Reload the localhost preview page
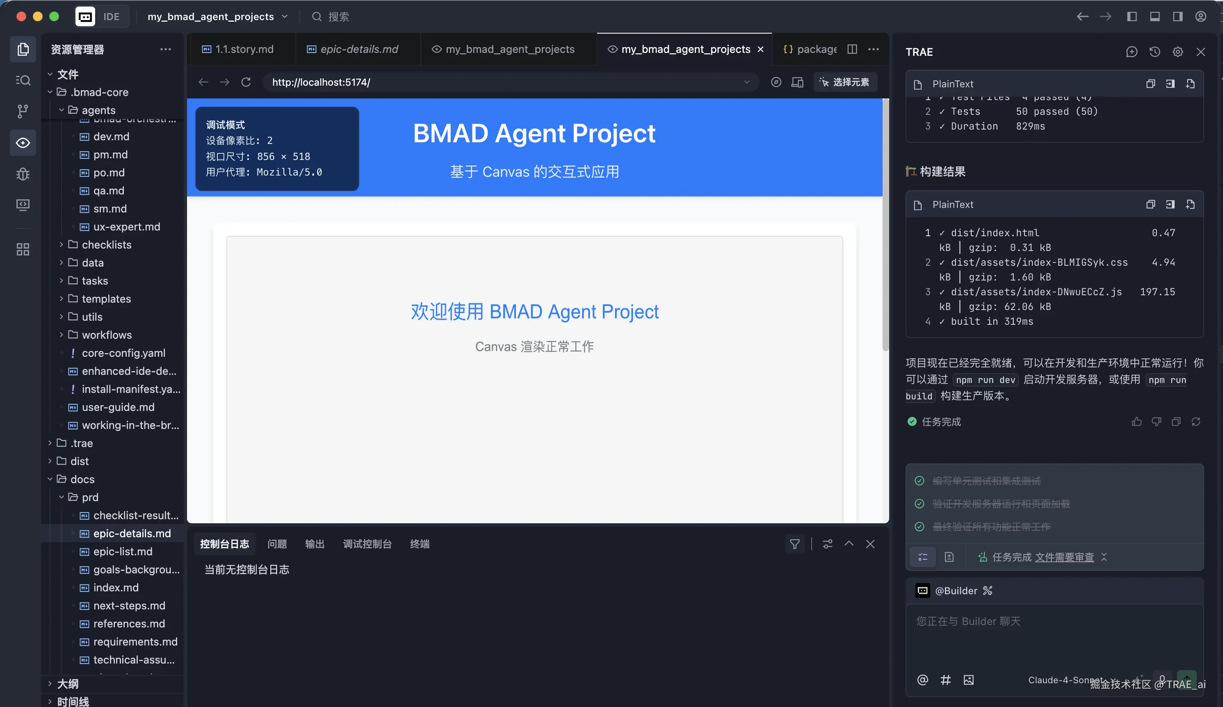Image resolution: width=1223 pixels, height=707 pixels. [x=246, y=82]
